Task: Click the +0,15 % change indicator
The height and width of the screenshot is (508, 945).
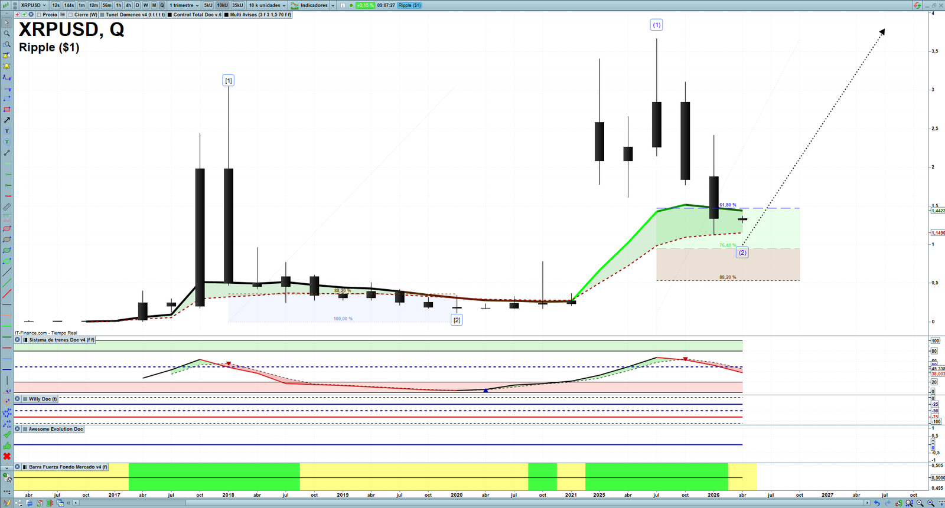Action: [366, 5]
